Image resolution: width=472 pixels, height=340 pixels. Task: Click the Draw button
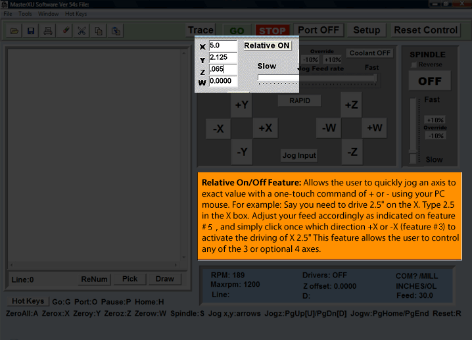click(x=164, y=279)
